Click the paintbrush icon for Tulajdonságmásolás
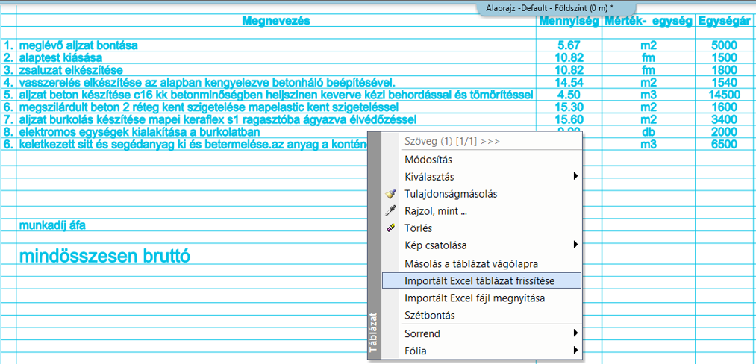The height and width of the screenshot is (364, 756). pyautogui.click(x=390, y=194)
